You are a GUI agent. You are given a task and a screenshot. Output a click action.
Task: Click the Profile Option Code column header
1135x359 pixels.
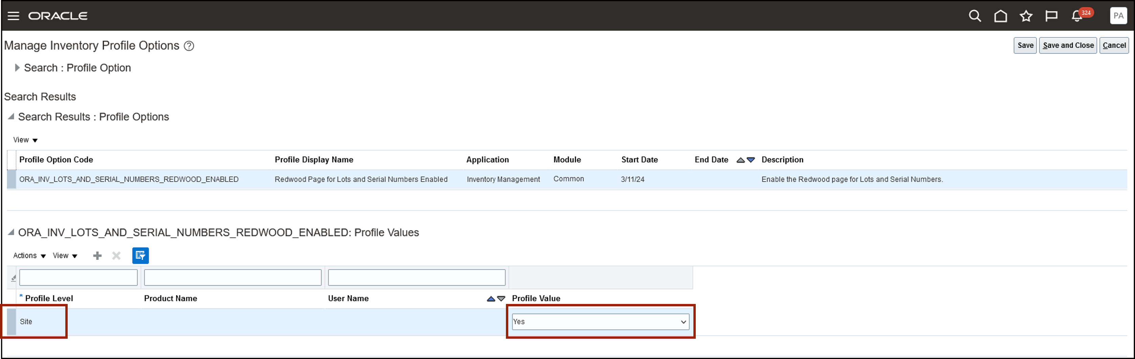click(x=56, y=160)
